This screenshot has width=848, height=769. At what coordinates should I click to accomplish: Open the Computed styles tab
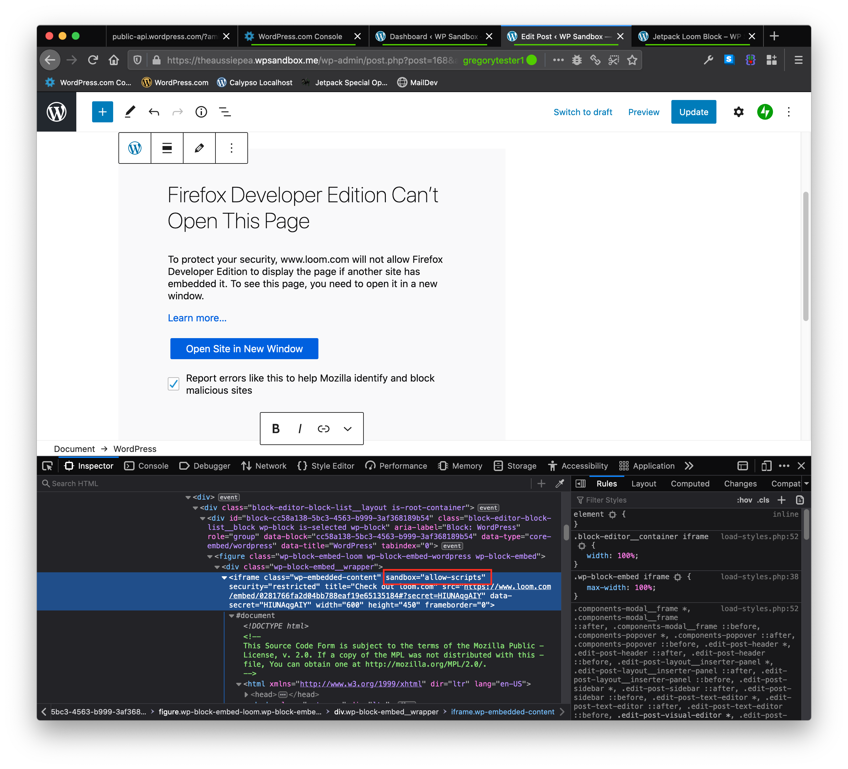click(690, 484)
